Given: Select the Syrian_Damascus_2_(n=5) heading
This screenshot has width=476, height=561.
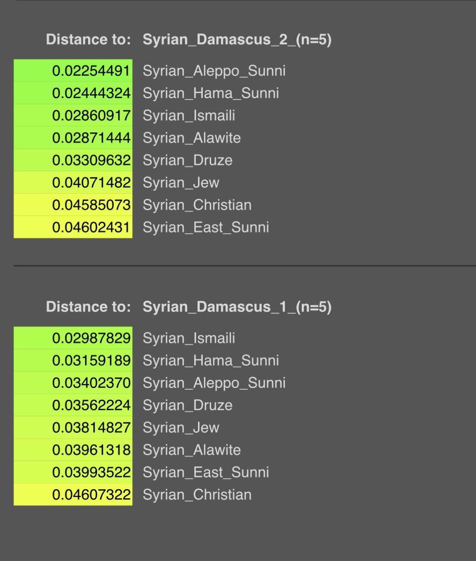Looking at the screenshot, I should 237,40.
